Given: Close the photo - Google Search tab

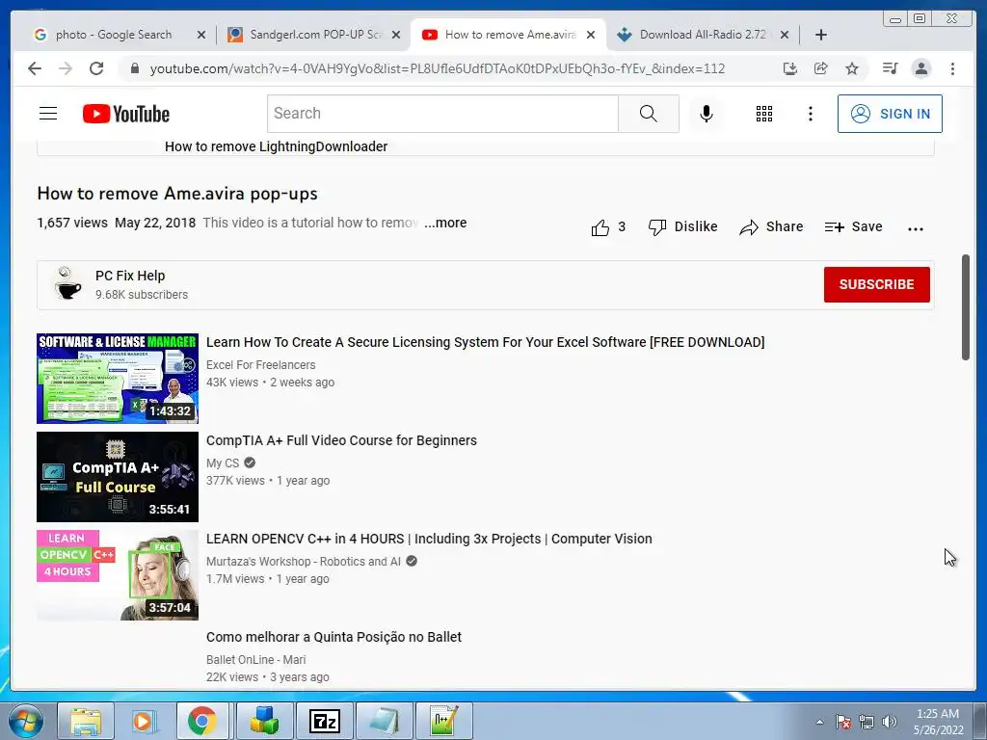Looking at the screenshot, I should 201,35.
